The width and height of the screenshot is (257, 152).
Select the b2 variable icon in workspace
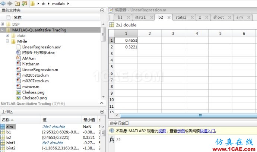3,137
